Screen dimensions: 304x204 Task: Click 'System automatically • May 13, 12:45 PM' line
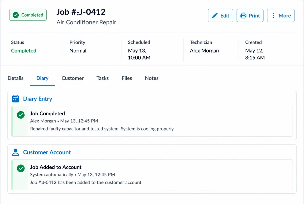(72, 175)
